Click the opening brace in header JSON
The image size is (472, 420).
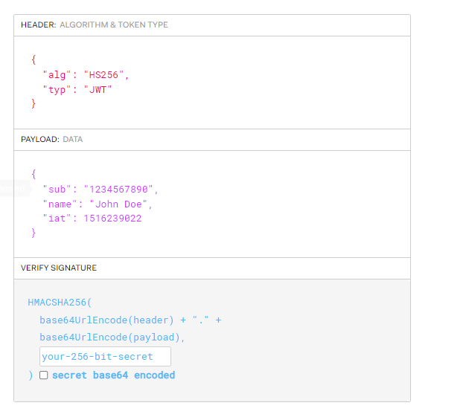34,60
